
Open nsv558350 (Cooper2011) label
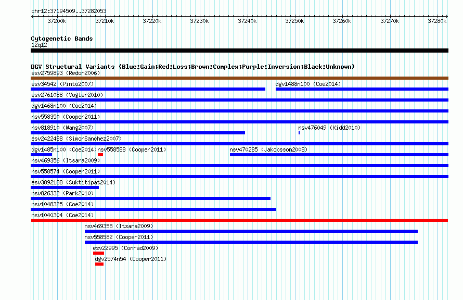click(x=66, y=117)
